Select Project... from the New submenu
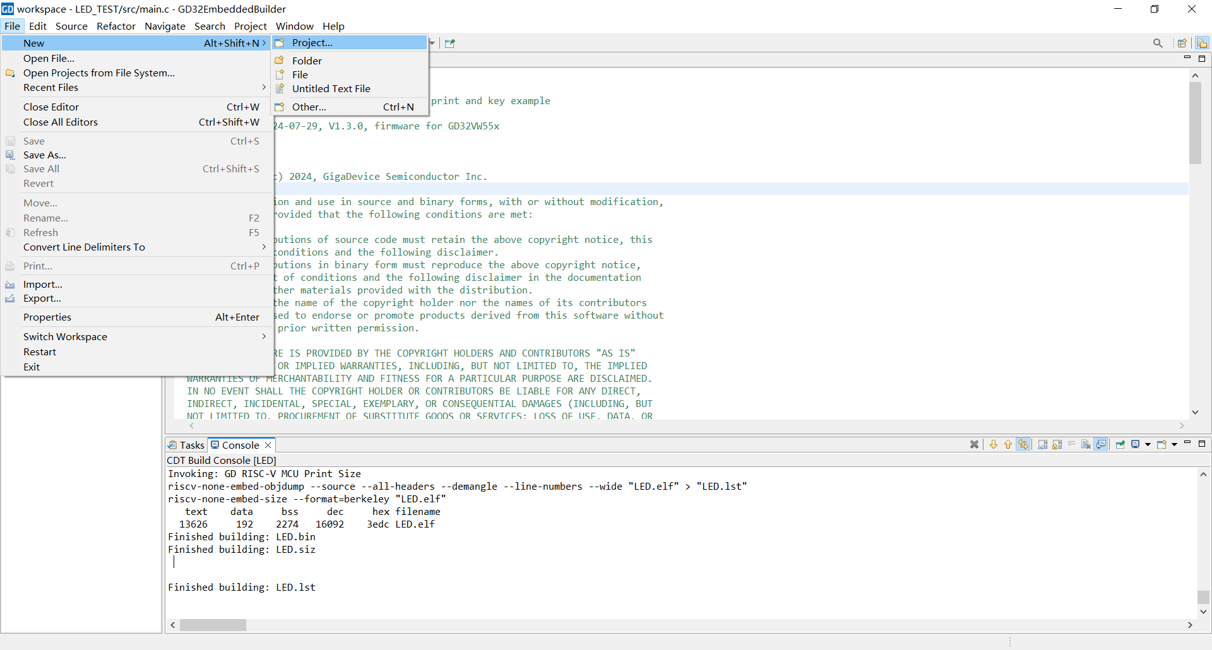 312,43
